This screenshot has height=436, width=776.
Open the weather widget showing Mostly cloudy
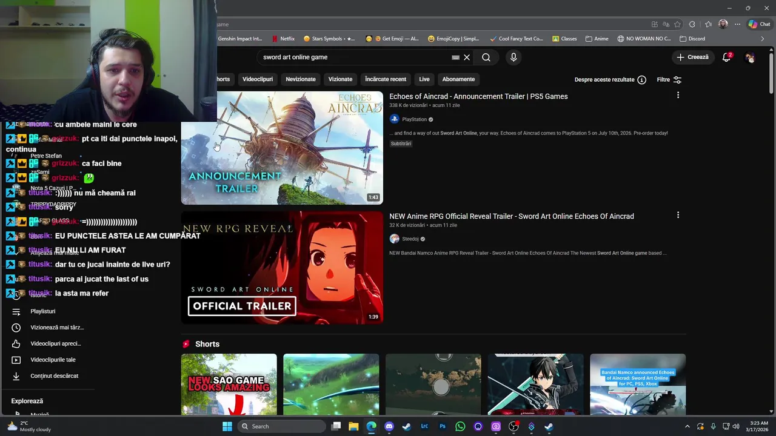coord(28,426)
